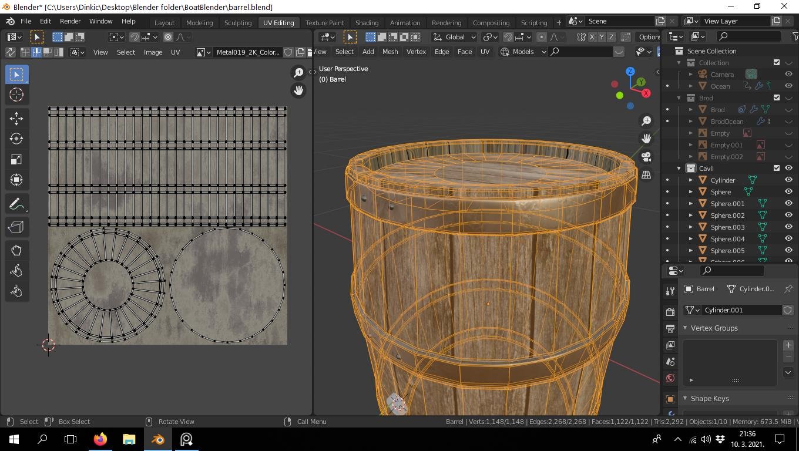Open the Face menu in viewport header
Screen dimensions: 799x451
[x=464, y=52]
